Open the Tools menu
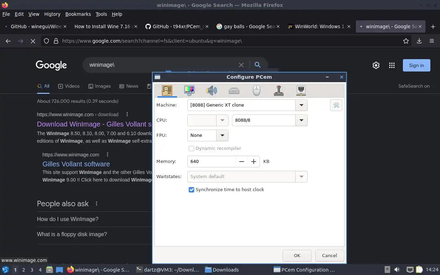 click(101, 14)
